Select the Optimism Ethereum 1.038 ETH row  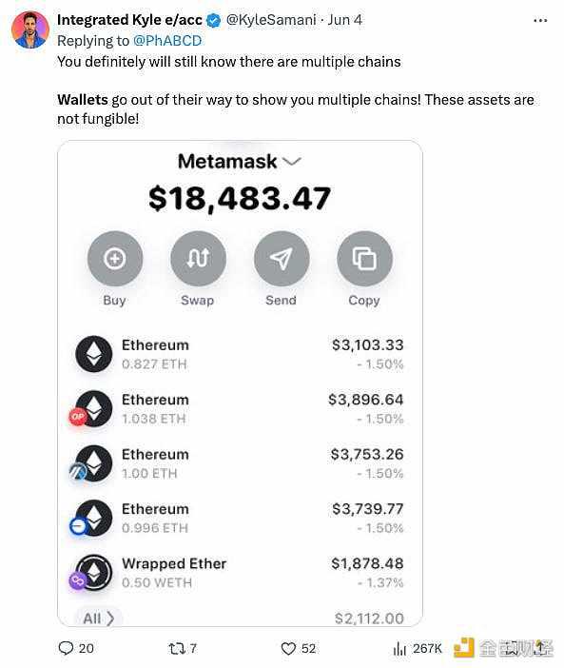[240, 409]
